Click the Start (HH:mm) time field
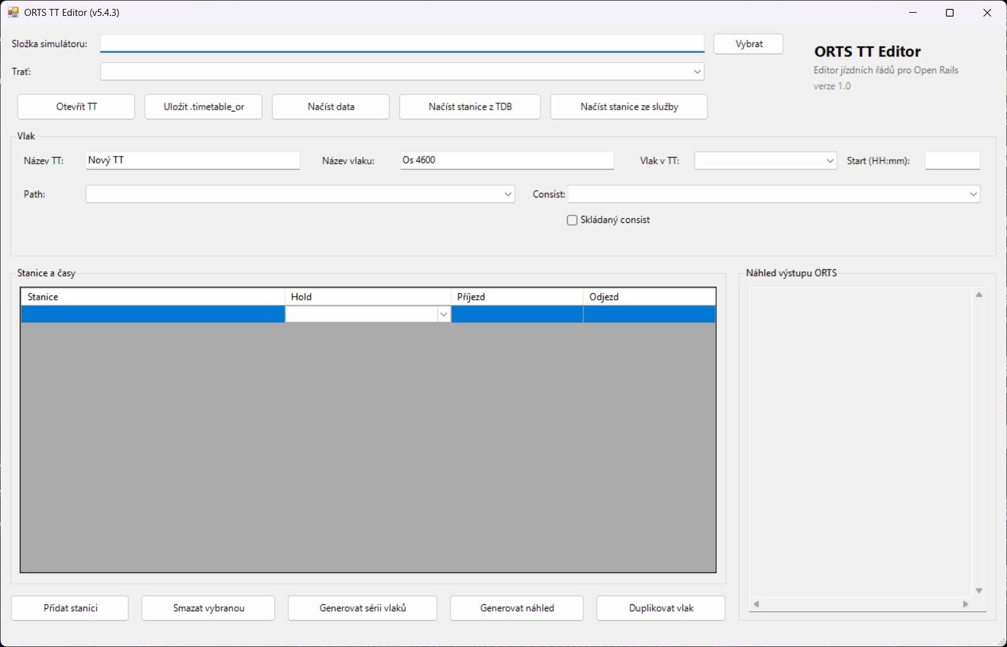This screenshot has height=647, width=1007. [952, 160]
